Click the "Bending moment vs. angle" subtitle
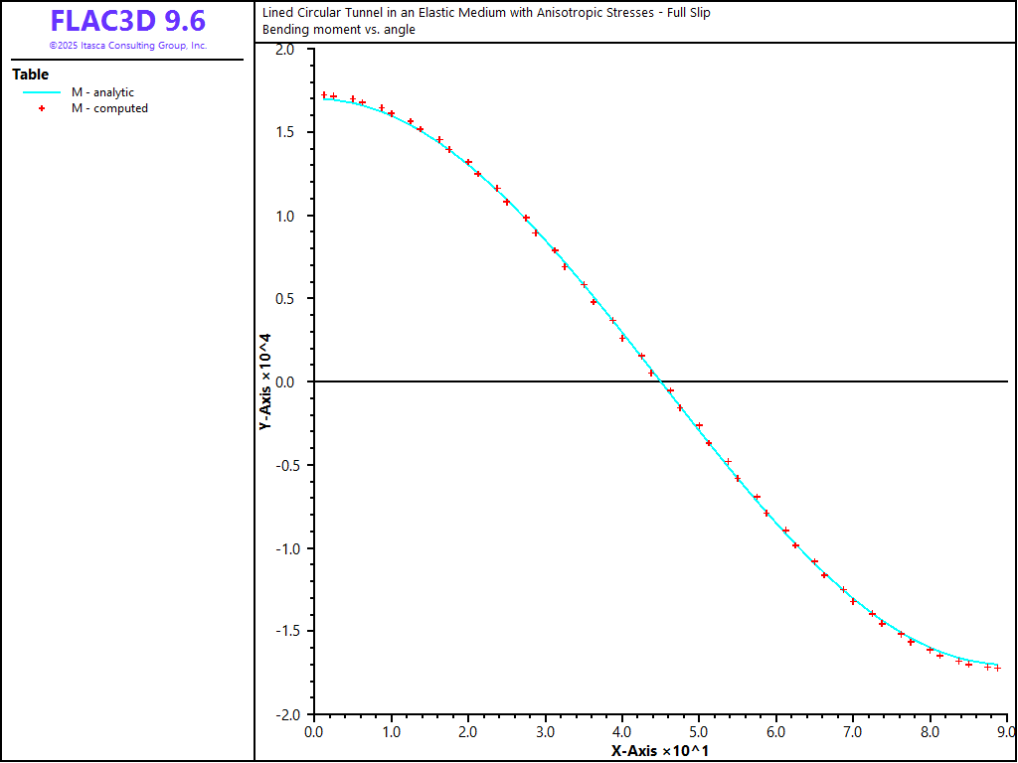This screenshot has width=1018, height=763. [x=339, y=30]
